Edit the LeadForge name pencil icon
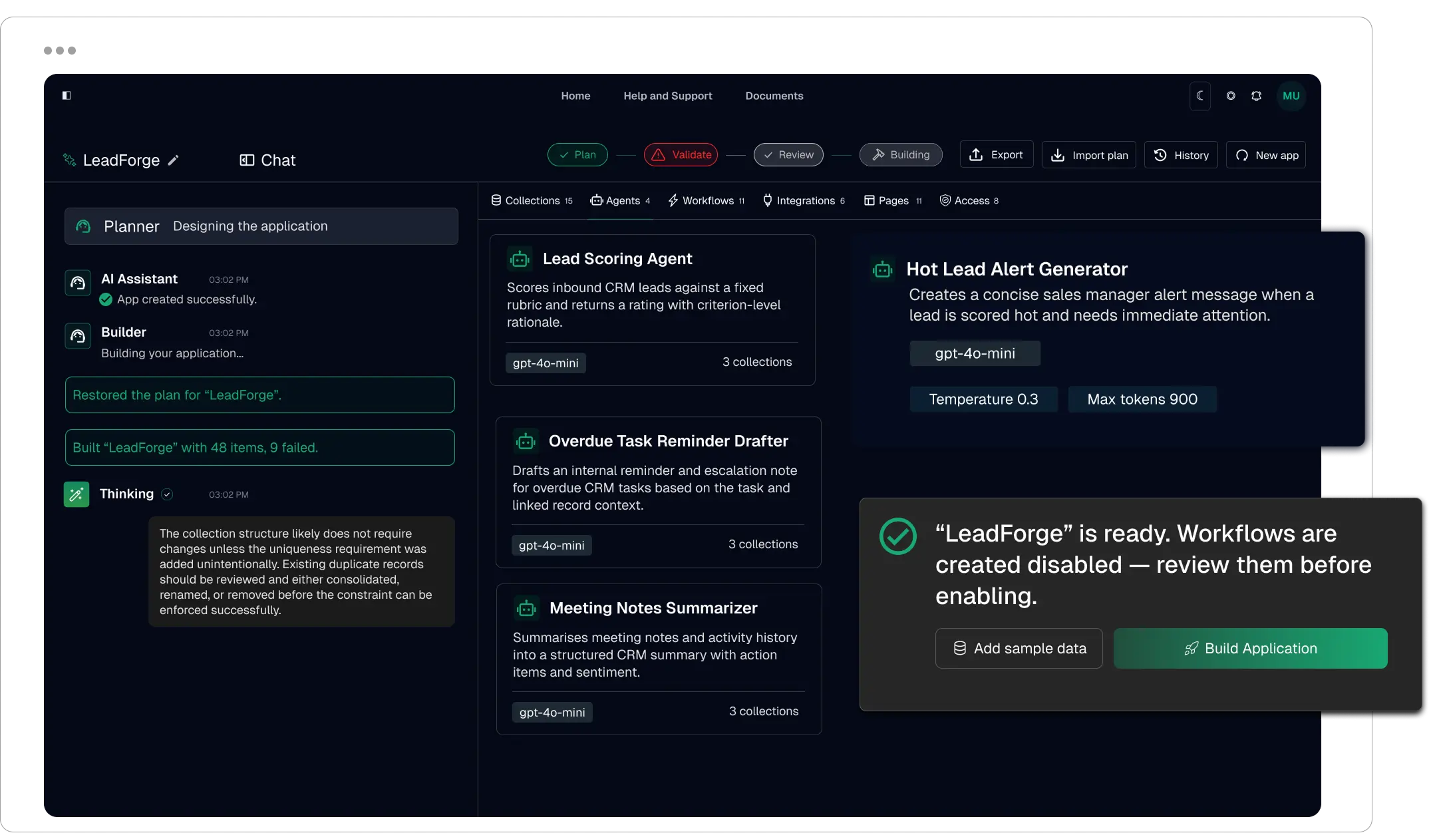This screenshot has width=1429, height=837. (173, 160)
